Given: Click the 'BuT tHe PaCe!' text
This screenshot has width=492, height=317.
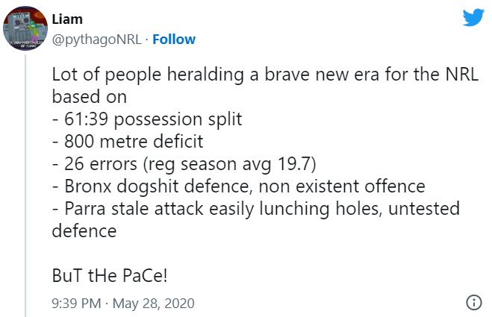Looking at the screenshot, I should coord(110,276).
